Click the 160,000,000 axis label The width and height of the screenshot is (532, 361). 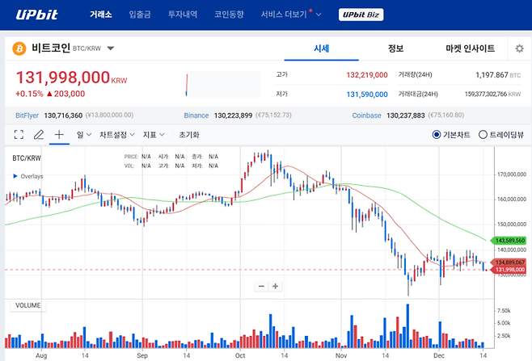tap(512, 199)
